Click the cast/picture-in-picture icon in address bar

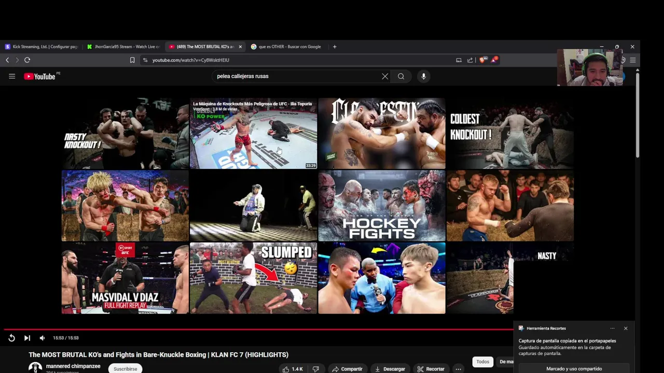coord(459,60)
